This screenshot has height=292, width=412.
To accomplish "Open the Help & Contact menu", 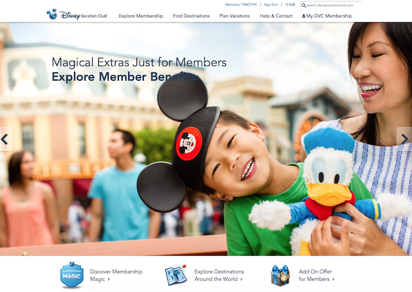I will pos(276,16).
